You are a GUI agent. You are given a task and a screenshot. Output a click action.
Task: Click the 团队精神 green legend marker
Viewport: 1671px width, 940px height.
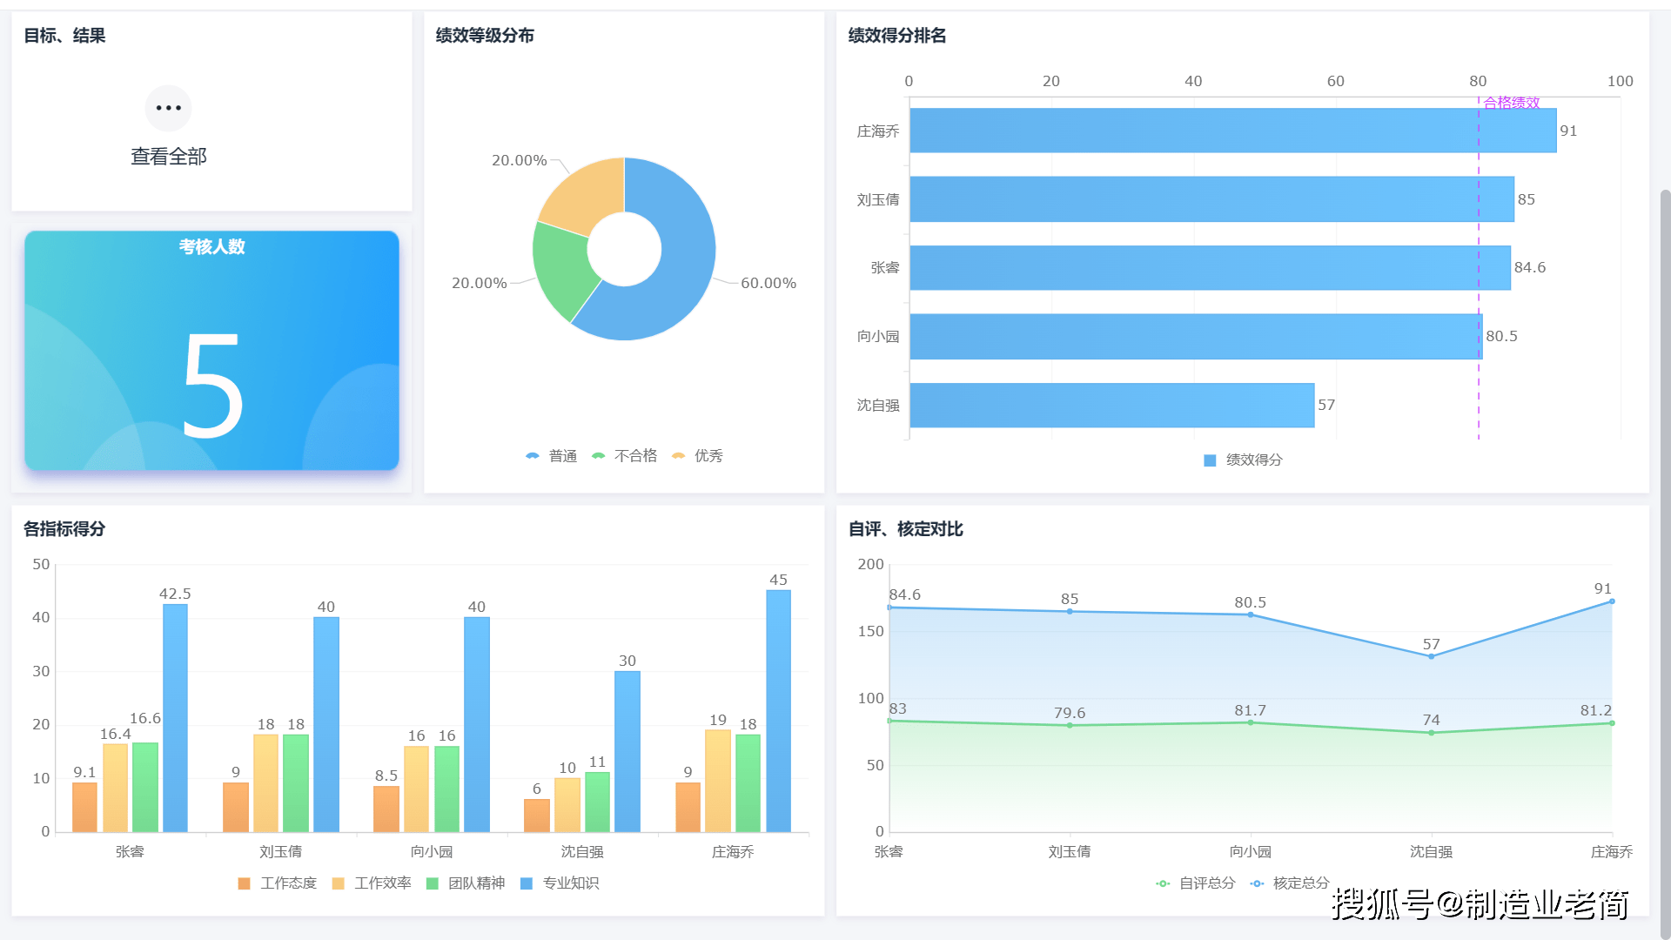(432, 883)
